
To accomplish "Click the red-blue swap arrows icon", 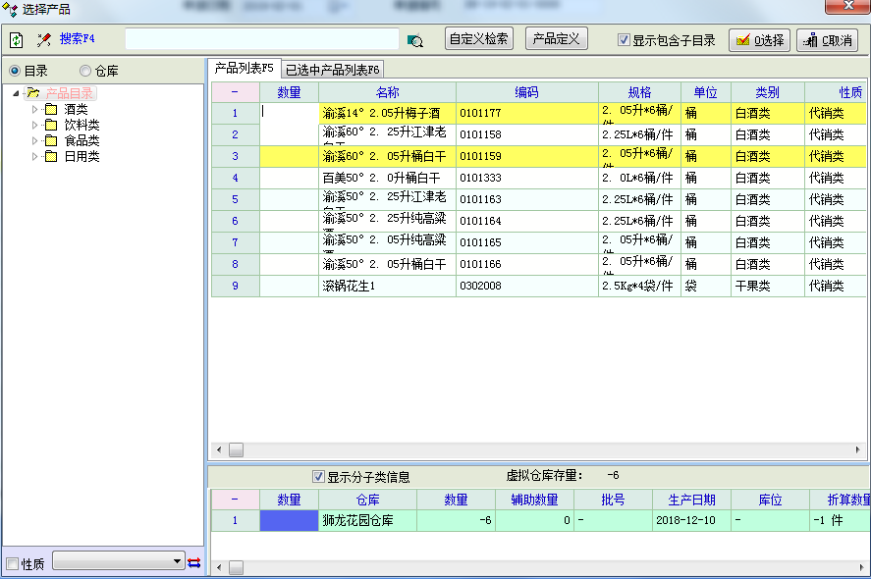I will (x=194, y=562).
